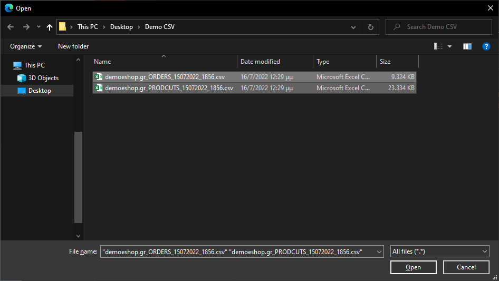The height and width of the screenshot is (281, 499).
Task: Expand the Organize menu
Action: click(26, 46)
